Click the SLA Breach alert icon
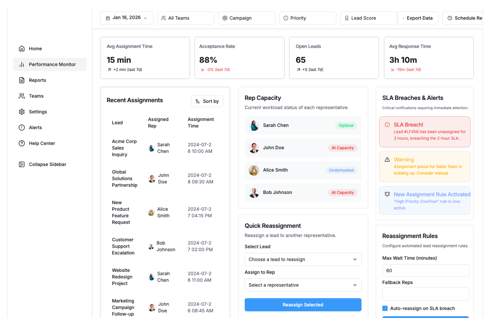490x318 pixels. point(387,125)
